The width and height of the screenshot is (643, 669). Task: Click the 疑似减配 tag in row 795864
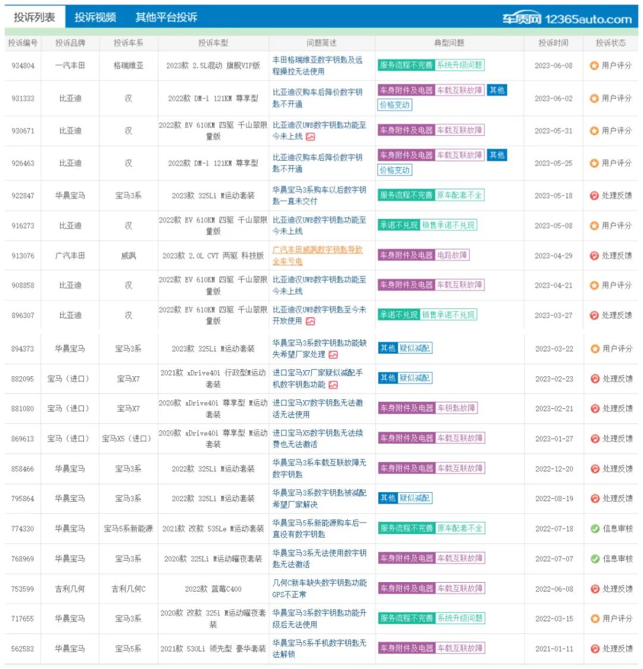[415, 498]
